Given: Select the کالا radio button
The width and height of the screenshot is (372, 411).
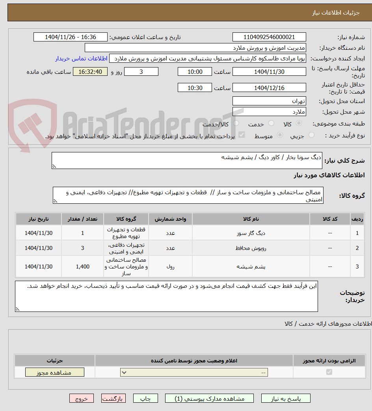Looking at the screenshot, I should [299, 123].
